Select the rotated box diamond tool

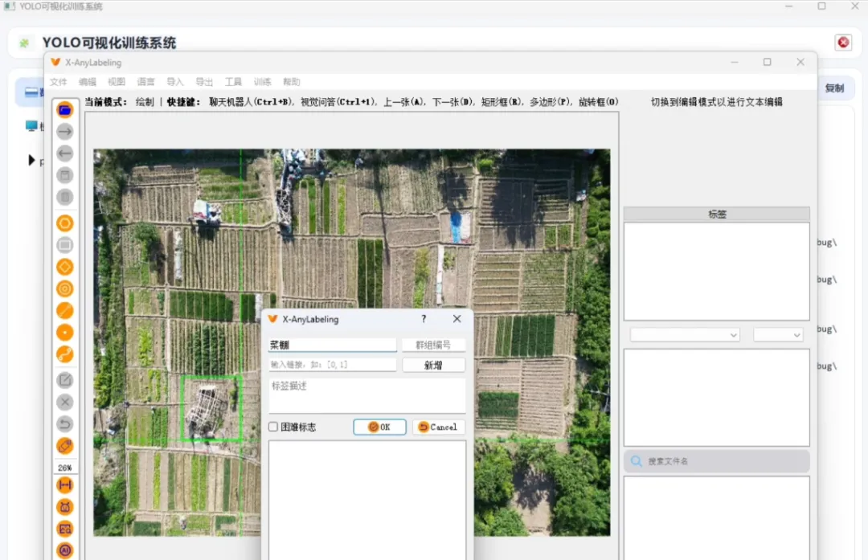tap(65, 267)
